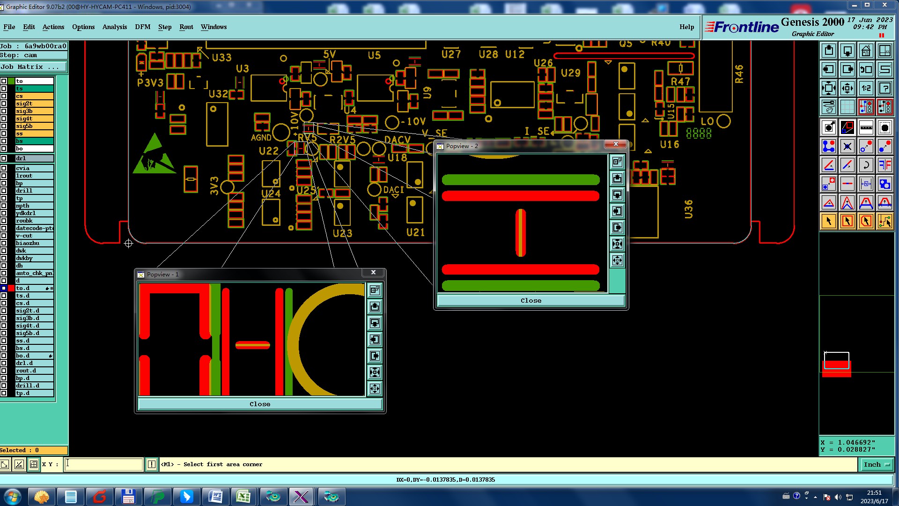Select the biaozhu layer row
This screenshot has width=899, height=506.
(x=34, y=243)
